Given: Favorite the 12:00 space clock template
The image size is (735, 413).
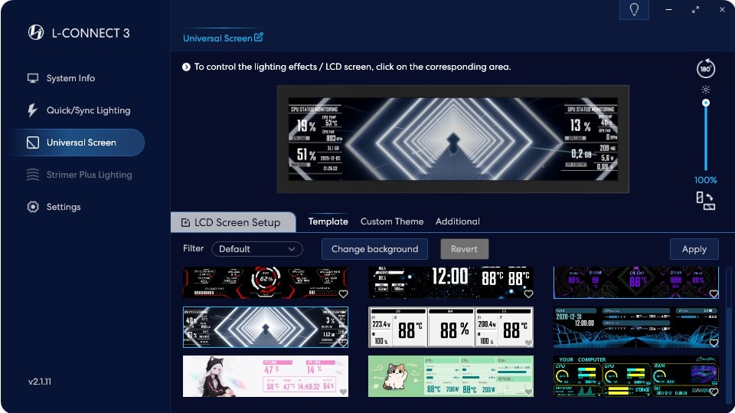Looking at the screenshot, I should coord(528,293).
